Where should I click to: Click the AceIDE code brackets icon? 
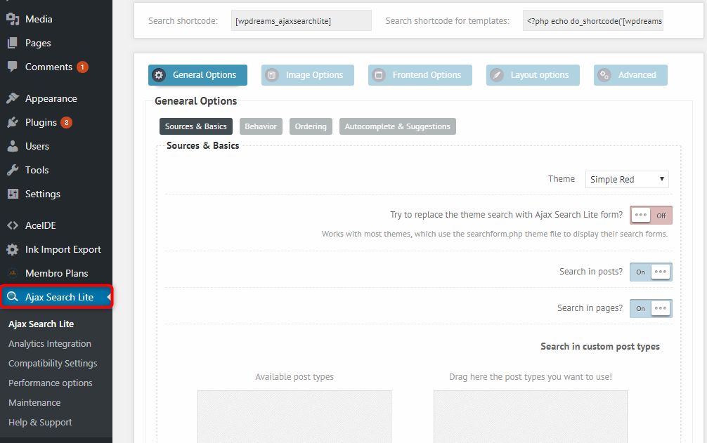[x=13, y=225]
